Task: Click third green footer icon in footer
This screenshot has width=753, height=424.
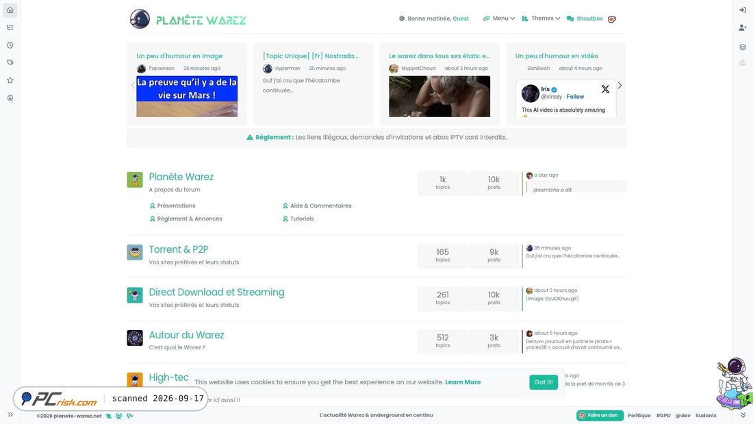Action: (129, 416)
